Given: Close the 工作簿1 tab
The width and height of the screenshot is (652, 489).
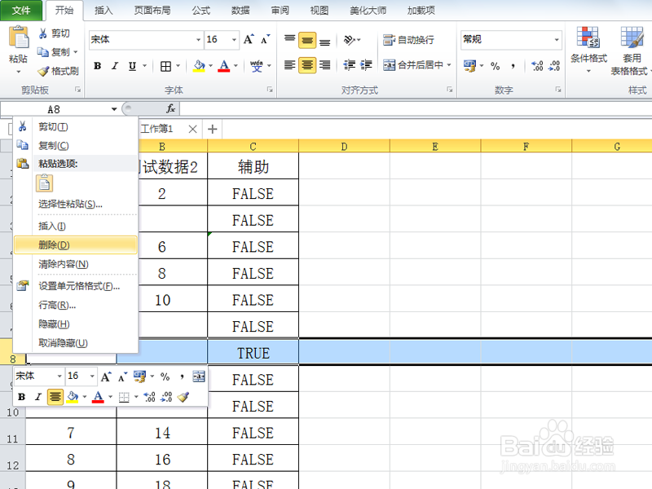Looking at the screenshot, I should pos(192,129).
